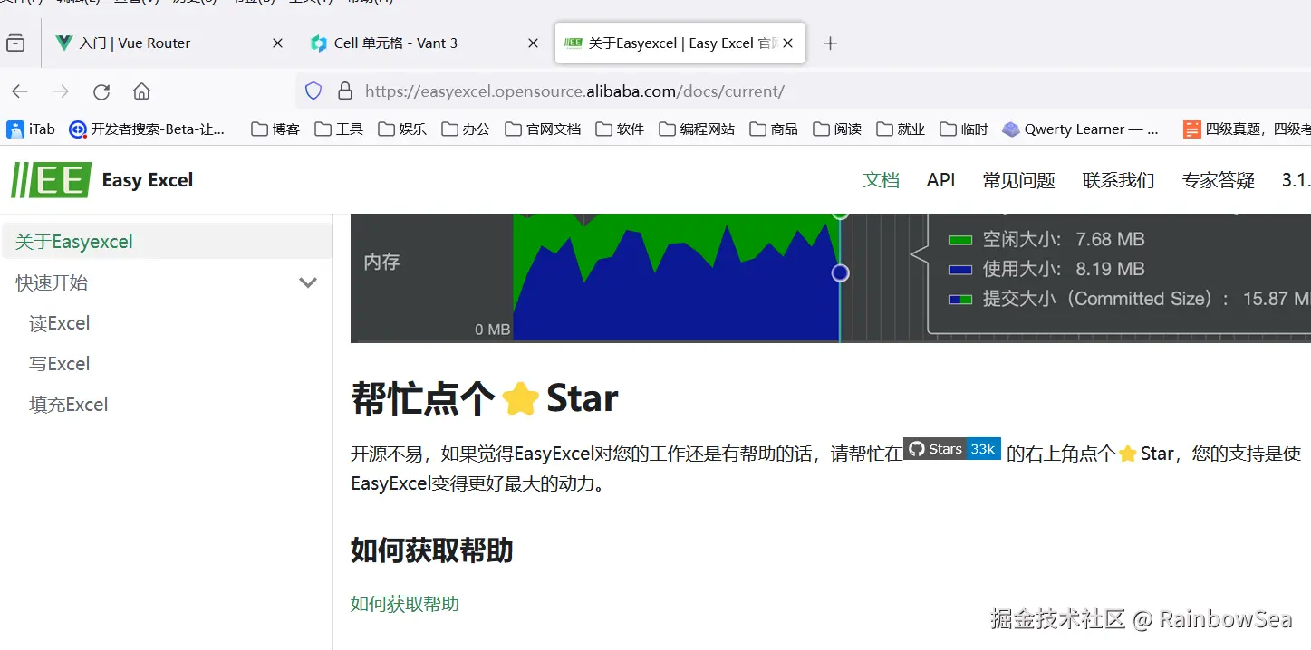
Task: Show tracking protection shield info
Action: pos(313,91)
